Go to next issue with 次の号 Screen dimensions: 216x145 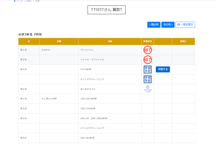(x=168, y=25)
